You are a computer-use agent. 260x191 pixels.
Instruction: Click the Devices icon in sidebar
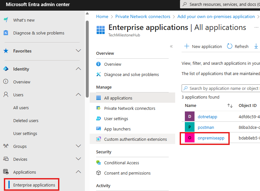click(6, 159)
